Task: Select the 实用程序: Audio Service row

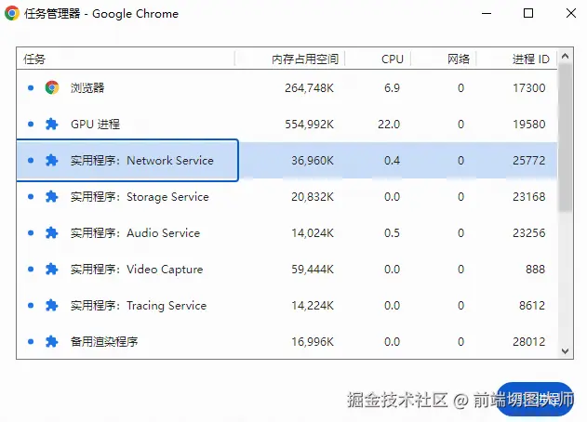Action: pyautogui.click(x=287, y=232)
